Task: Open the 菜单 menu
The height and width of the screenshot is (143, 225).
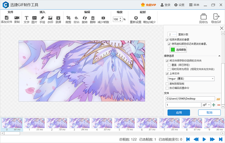Action: 194,5
